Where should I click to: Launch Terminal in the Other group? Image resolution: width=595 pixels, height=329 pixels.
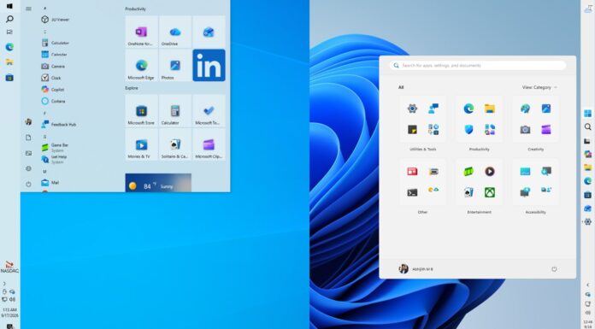click(x=412, y=192)
